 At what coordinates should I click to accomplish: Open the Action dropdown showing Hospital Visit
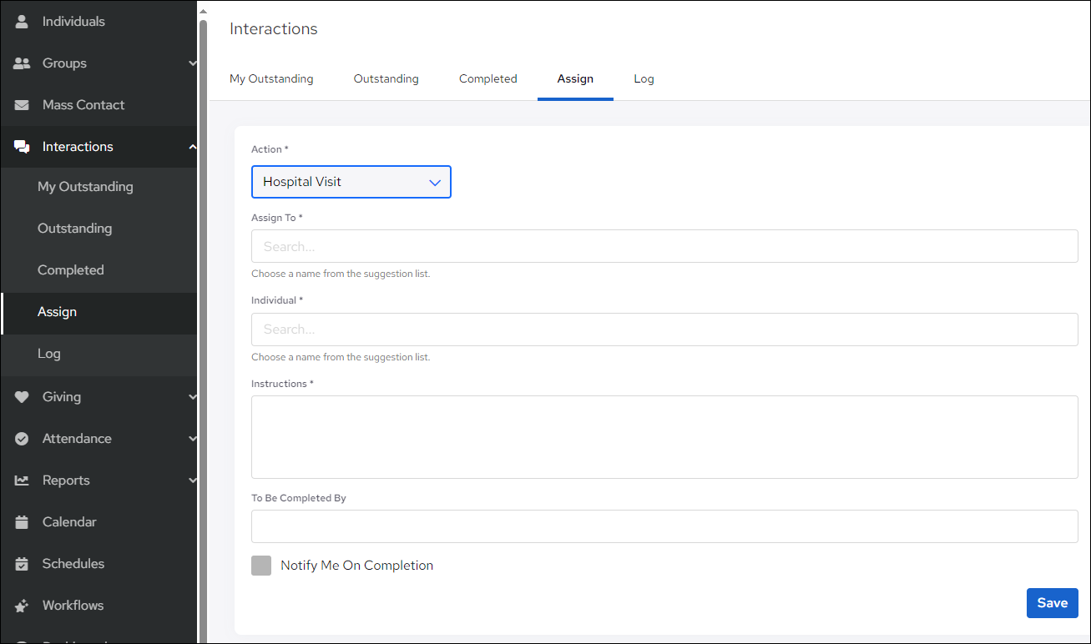click(x=351, y=182)
